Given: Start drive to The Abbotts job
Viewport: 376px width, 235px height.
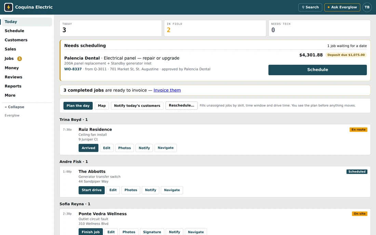Looking at the screenshot, I should click(x=91, y=190).
